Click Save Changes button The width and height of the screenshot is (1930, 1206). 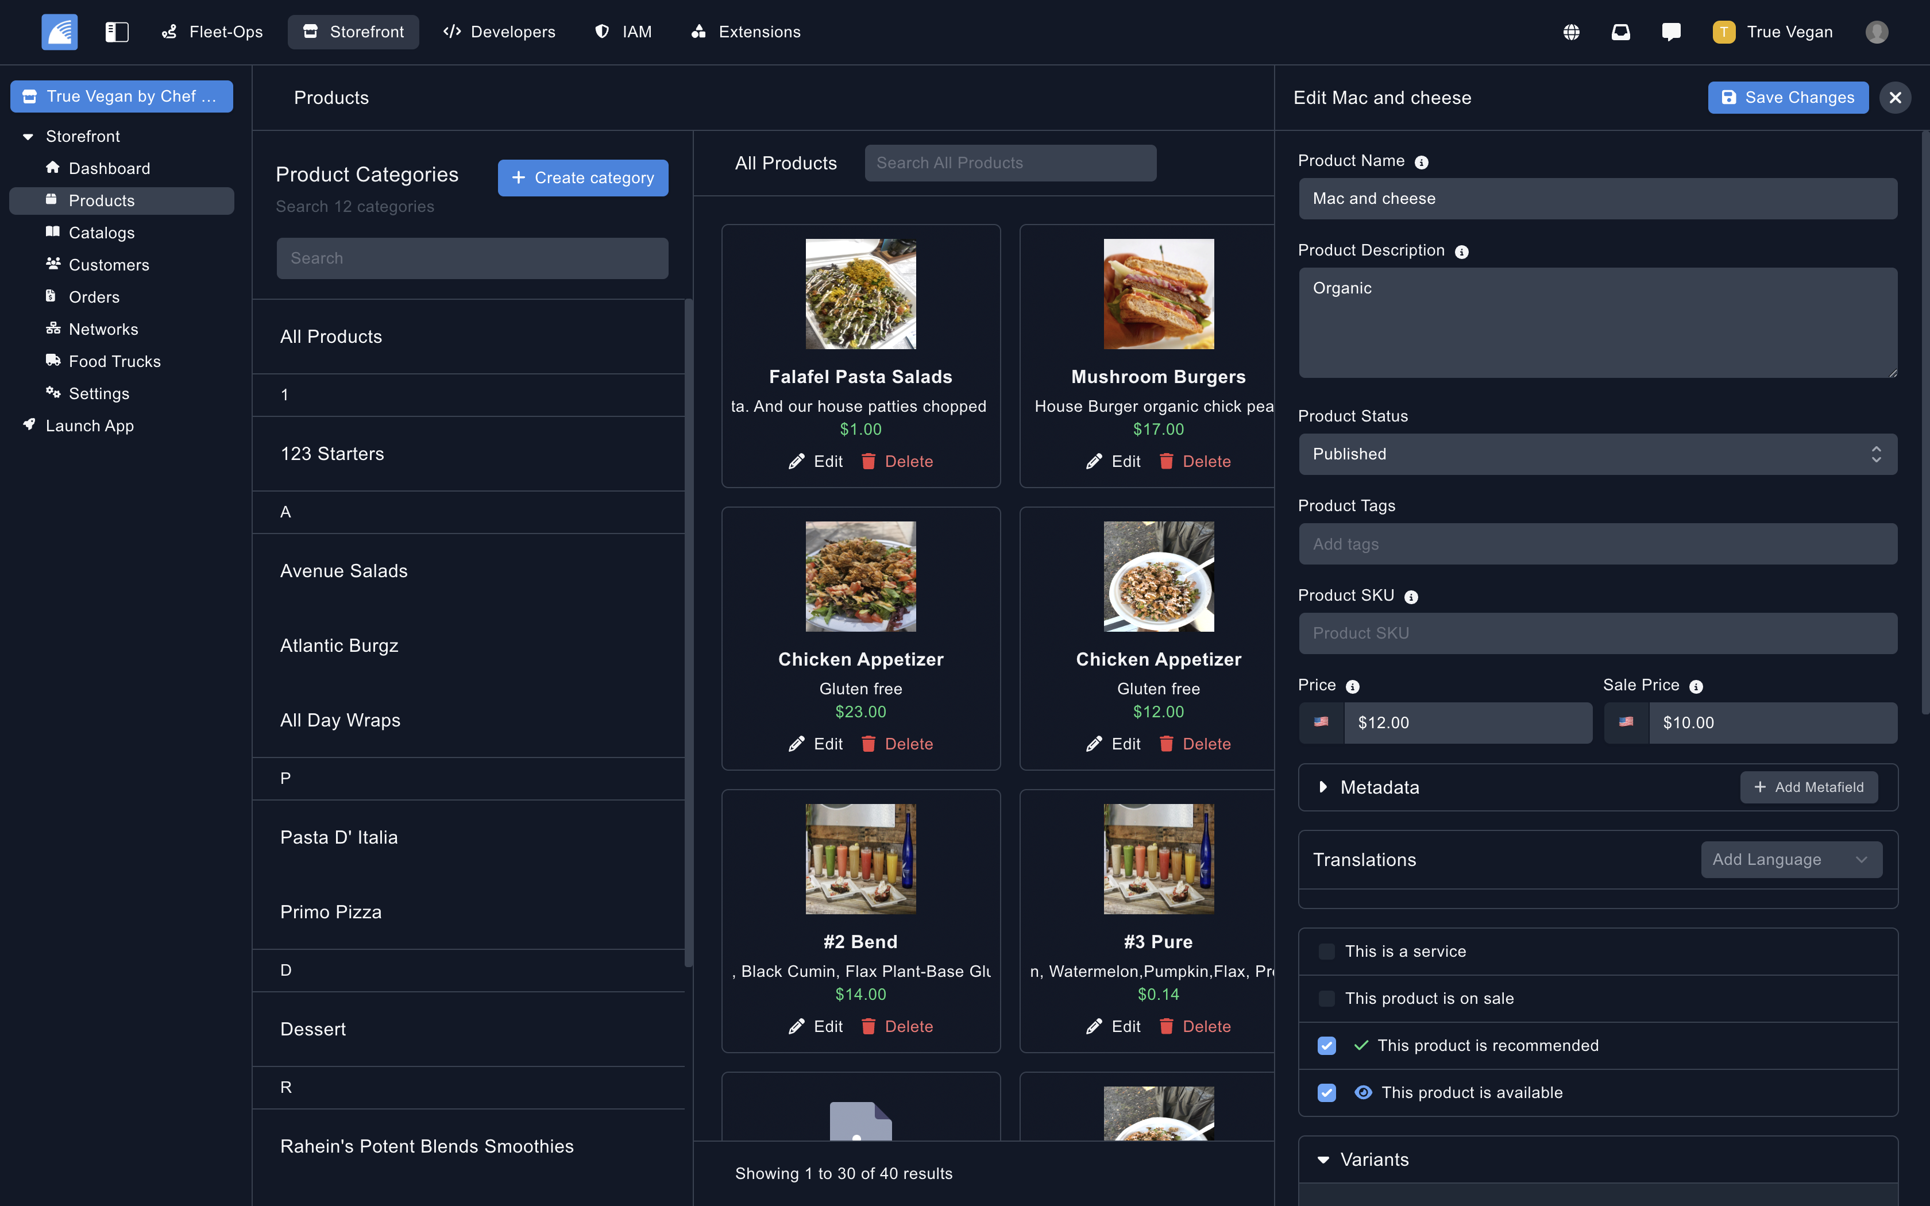(x=1788, y=97)
